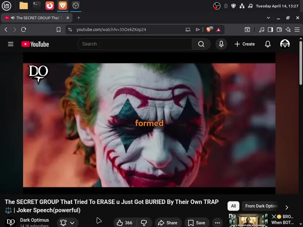Search with voice microphone button

221,44
